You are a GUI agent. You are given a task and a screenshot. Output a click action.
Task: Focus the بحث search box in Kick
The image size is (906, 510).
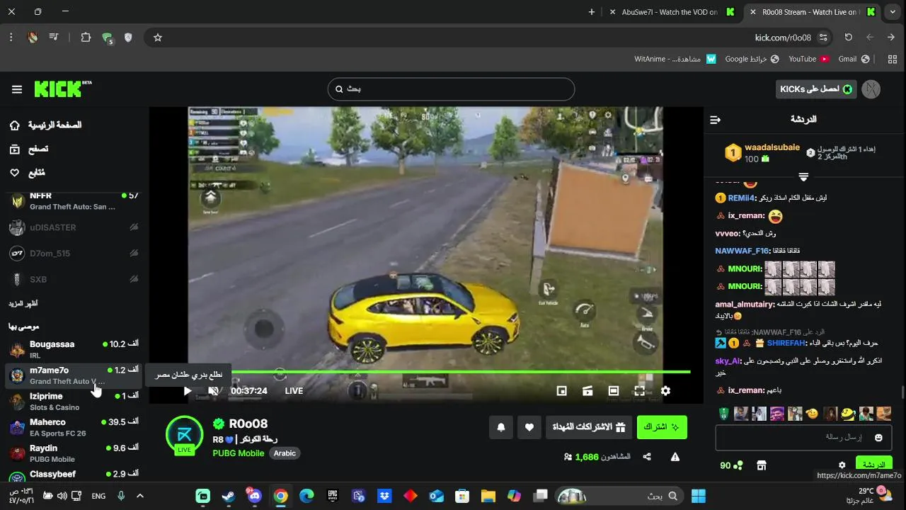[451, 89]
